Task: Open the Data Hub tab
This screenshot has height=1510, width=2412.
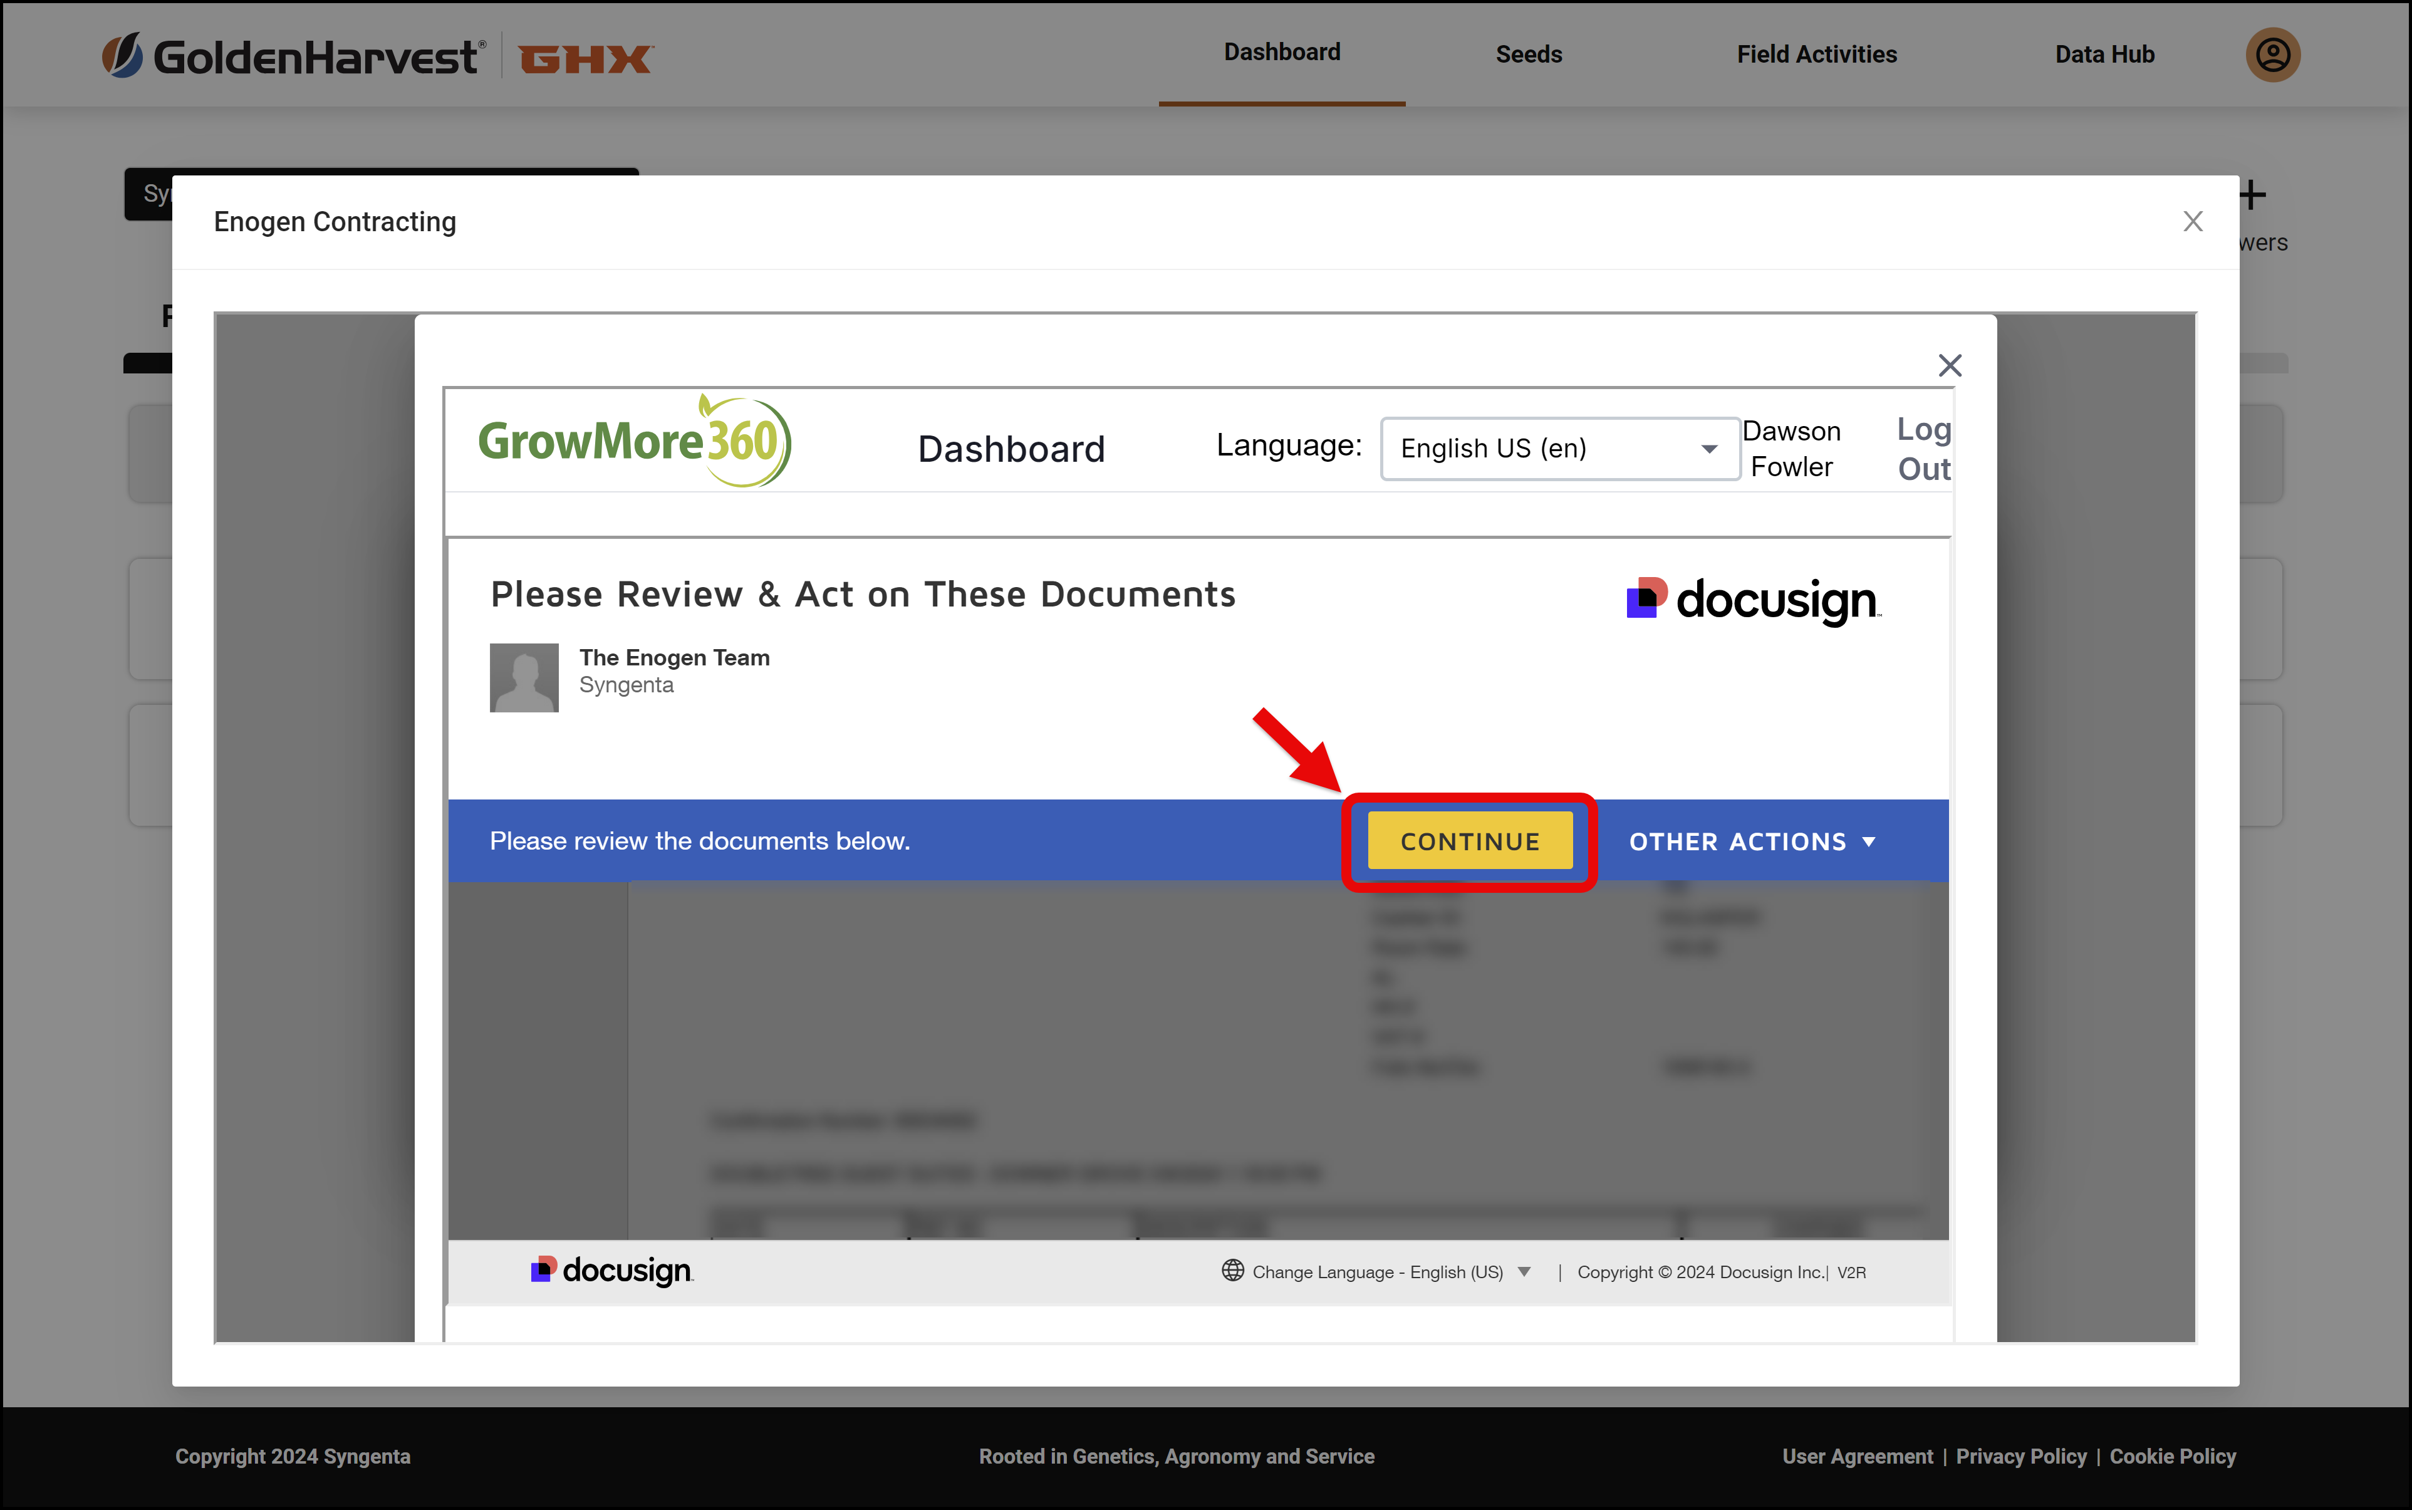Action: (2104, 55)
